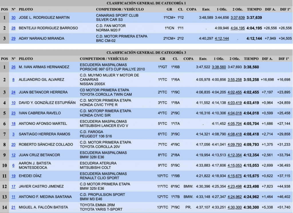Viewport: 293px width, 213px height.
Task: Open number 23 link for Ivan Cabrera Ravelo
Action: pyautogui.click(x=13, y=113)
